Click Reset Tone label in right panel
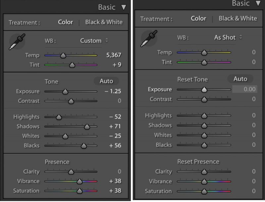The image size is (265, 202). [192, 79]
